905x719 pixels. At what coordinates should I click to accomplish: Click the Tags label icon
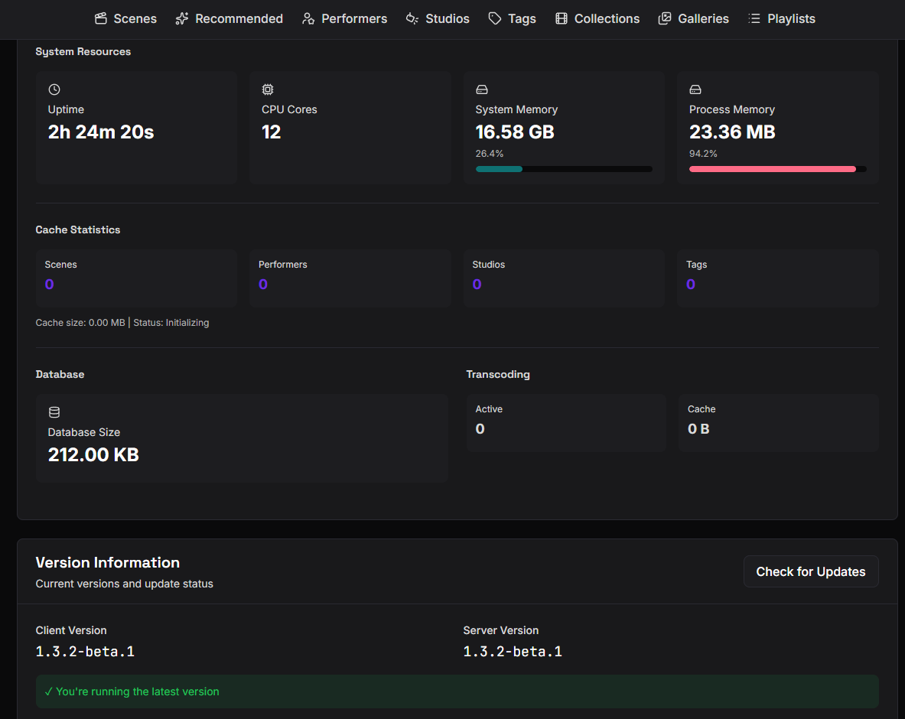click(x=495, y=18)
